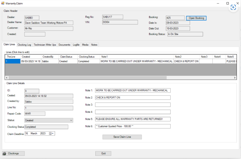Click the grid scroll left arrow

[x=7, y=78]
